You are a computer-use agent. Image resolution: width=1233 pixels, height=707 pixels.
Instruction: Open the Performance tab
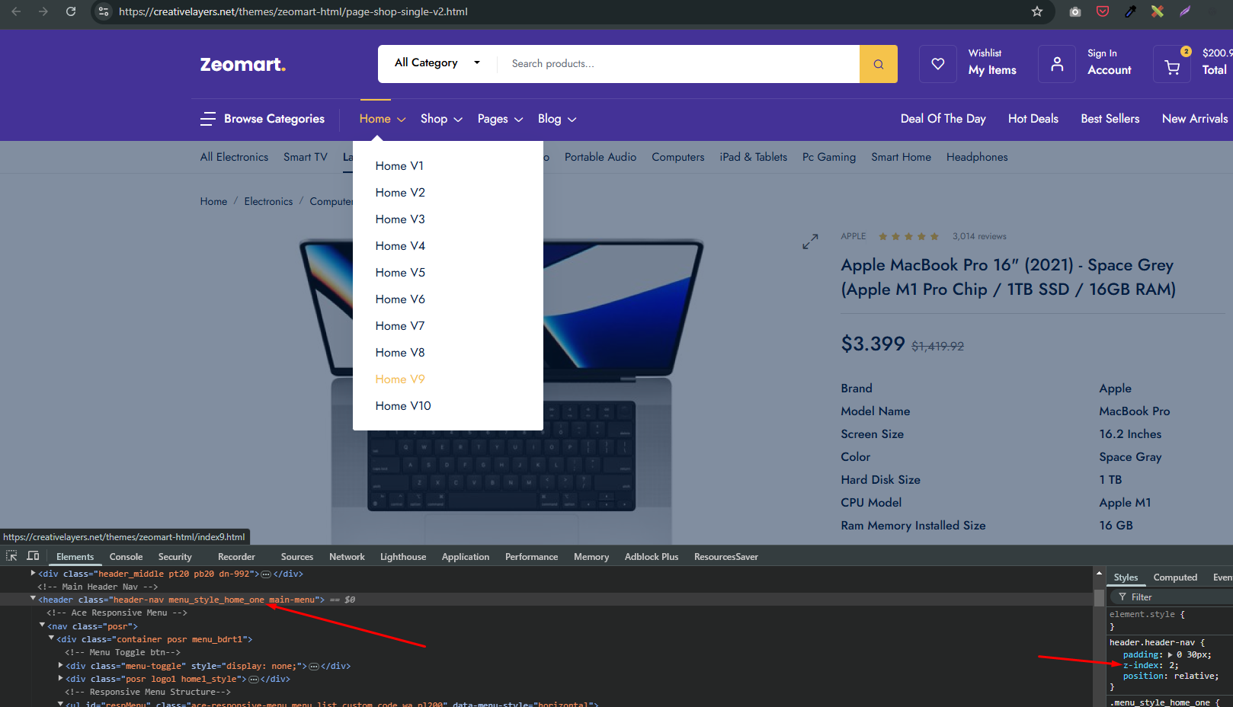tap(531, 557)
